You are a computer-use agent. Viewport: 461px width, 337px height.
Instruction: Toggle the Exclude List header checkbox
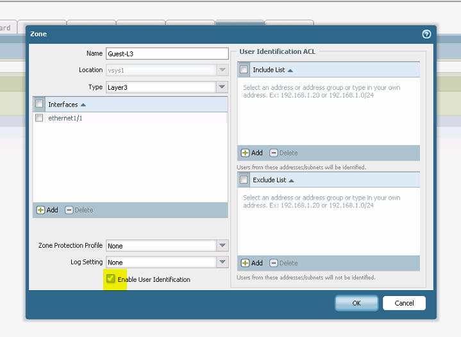click(244, 180)
